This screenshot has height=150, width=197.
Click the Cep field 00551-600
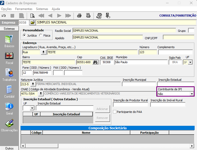click(x=84, y=62)
